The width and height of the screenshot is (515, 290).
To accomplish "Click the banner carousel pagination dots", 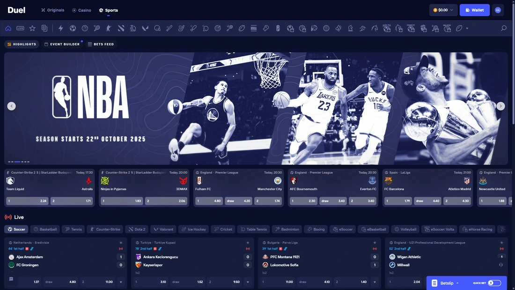I will pos(19,162).
